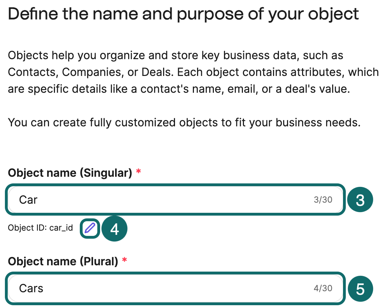Open the Object ID editor via pencil icon
Viewport: 385px width, 308px height.
tap(90, 228)
